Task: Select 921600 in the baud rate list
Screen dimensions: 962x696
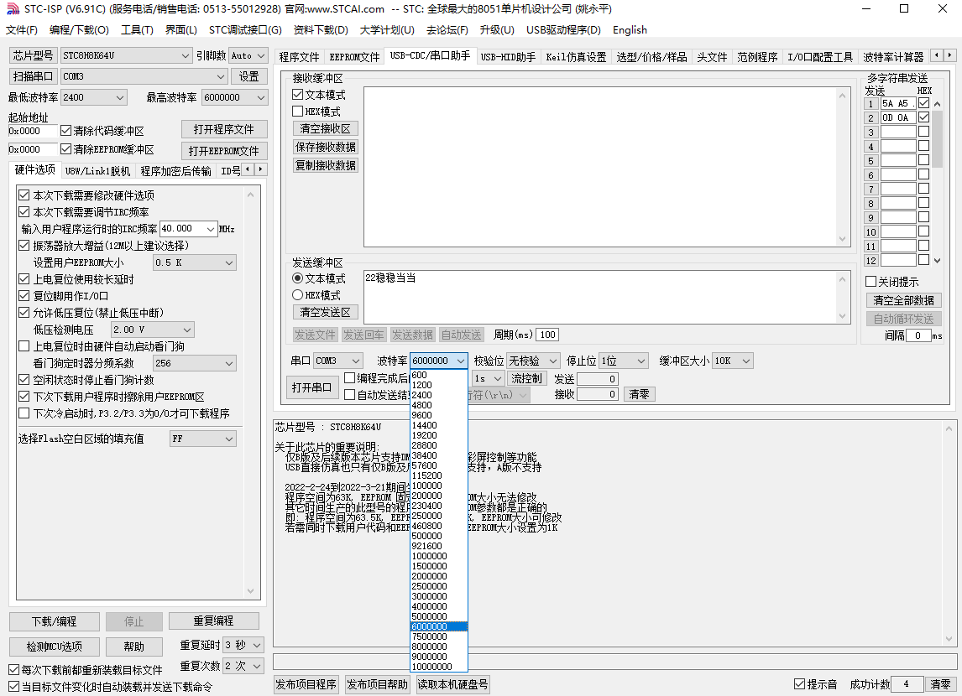Action: [x=439, y=546]
